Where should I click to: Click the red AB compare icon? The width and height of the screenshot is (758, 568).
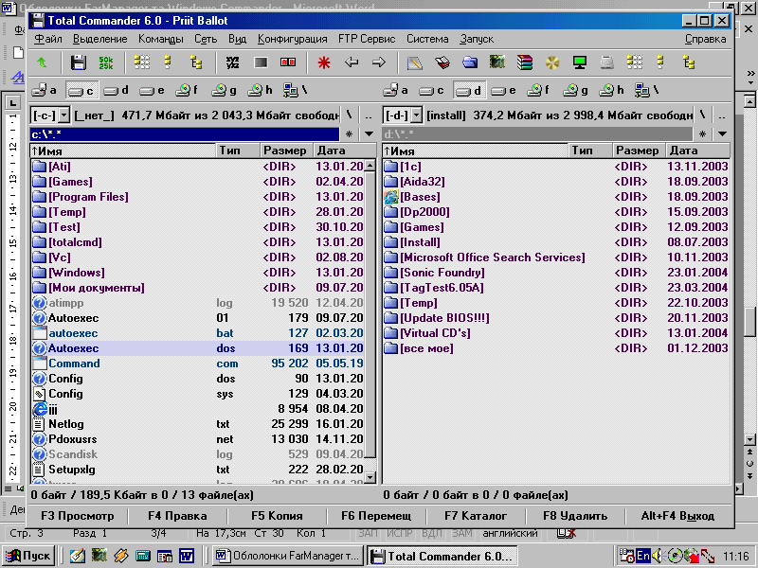pos(288,62)
